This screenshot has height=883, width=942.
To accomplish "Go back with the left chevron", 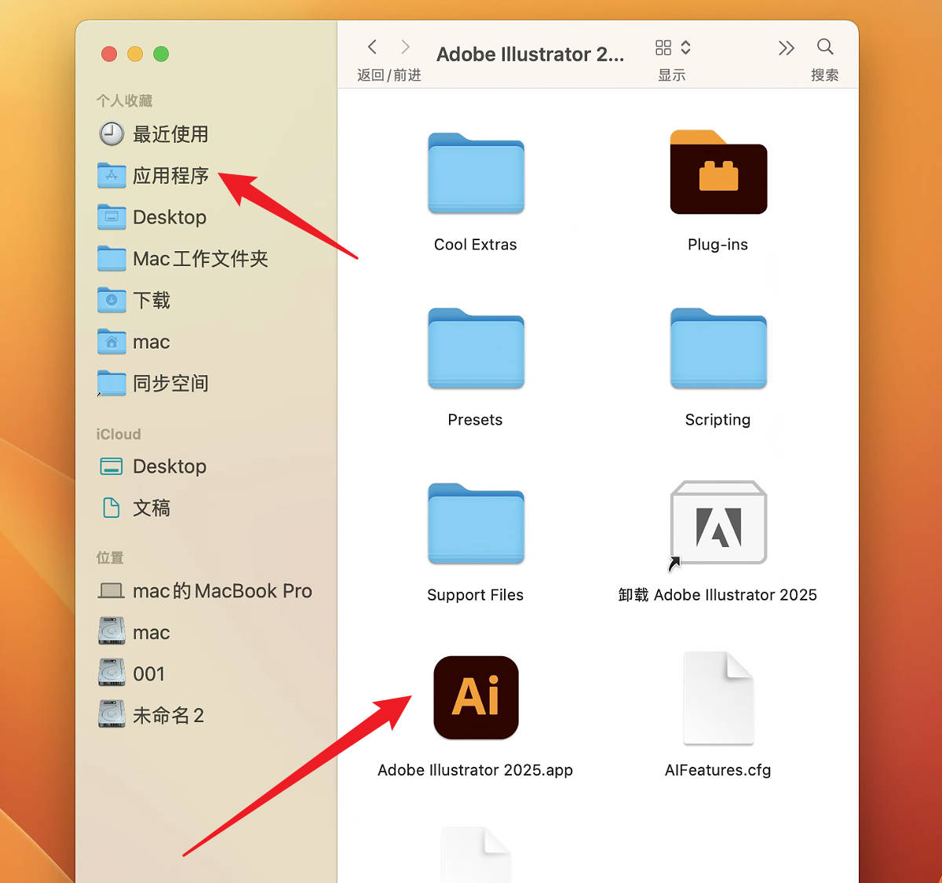I will (372, 47).
